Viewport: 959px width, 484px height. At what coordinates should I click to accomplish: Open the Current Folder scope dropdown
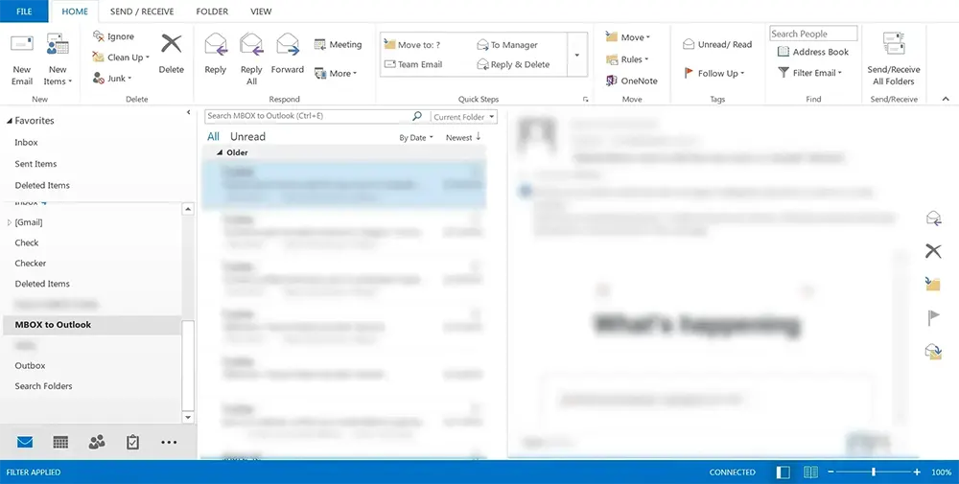[463, 117]
